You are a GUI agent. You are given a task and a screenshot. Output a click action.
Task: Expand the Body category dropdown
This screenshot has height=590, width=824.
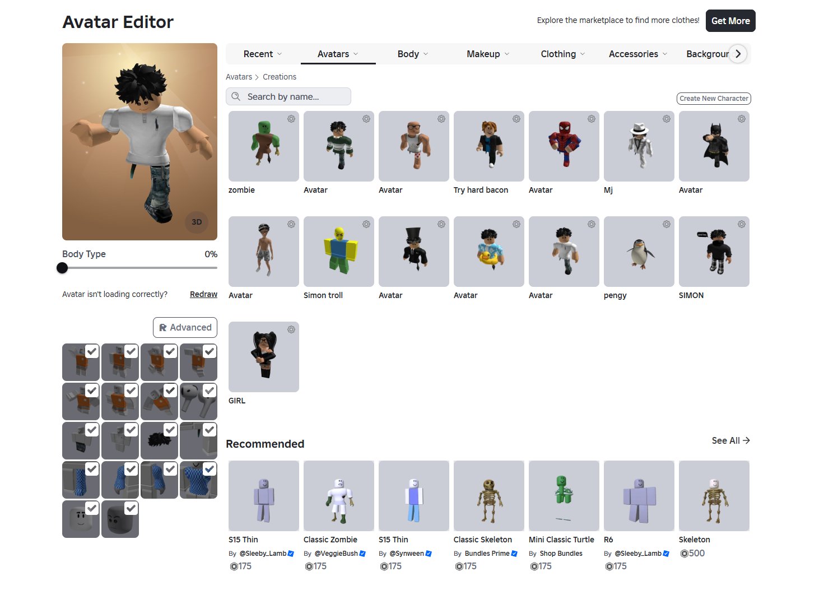[x=413, y=54]
